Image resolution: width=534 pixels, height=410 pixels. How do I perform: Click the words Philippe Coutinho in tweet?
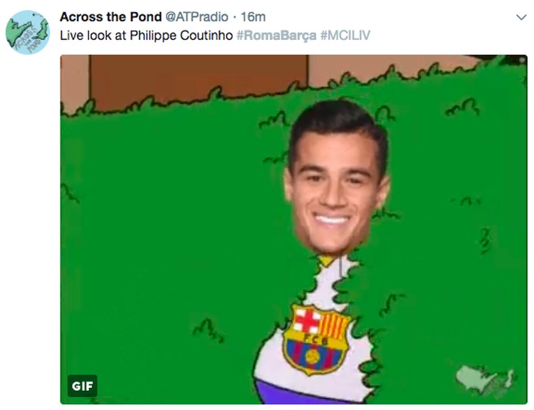coord(181,36)
